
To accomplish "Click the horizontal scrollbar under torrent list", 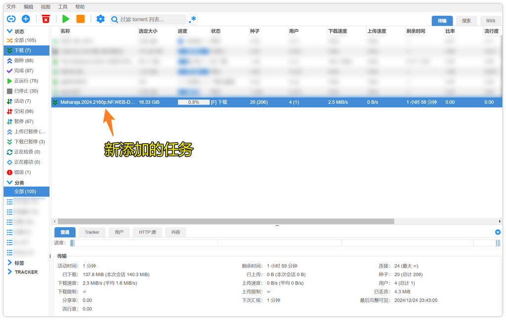I will (x=225, y=221).
